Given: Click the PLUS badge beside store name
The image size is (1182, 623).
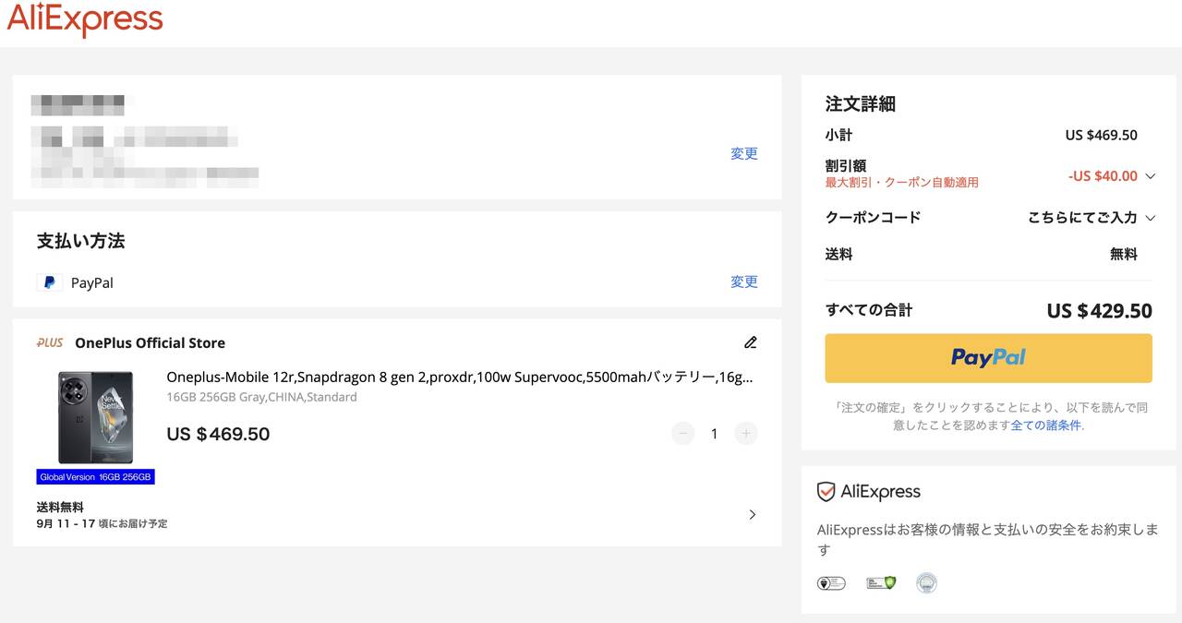Looking at the screenshot, I should 50,342.
